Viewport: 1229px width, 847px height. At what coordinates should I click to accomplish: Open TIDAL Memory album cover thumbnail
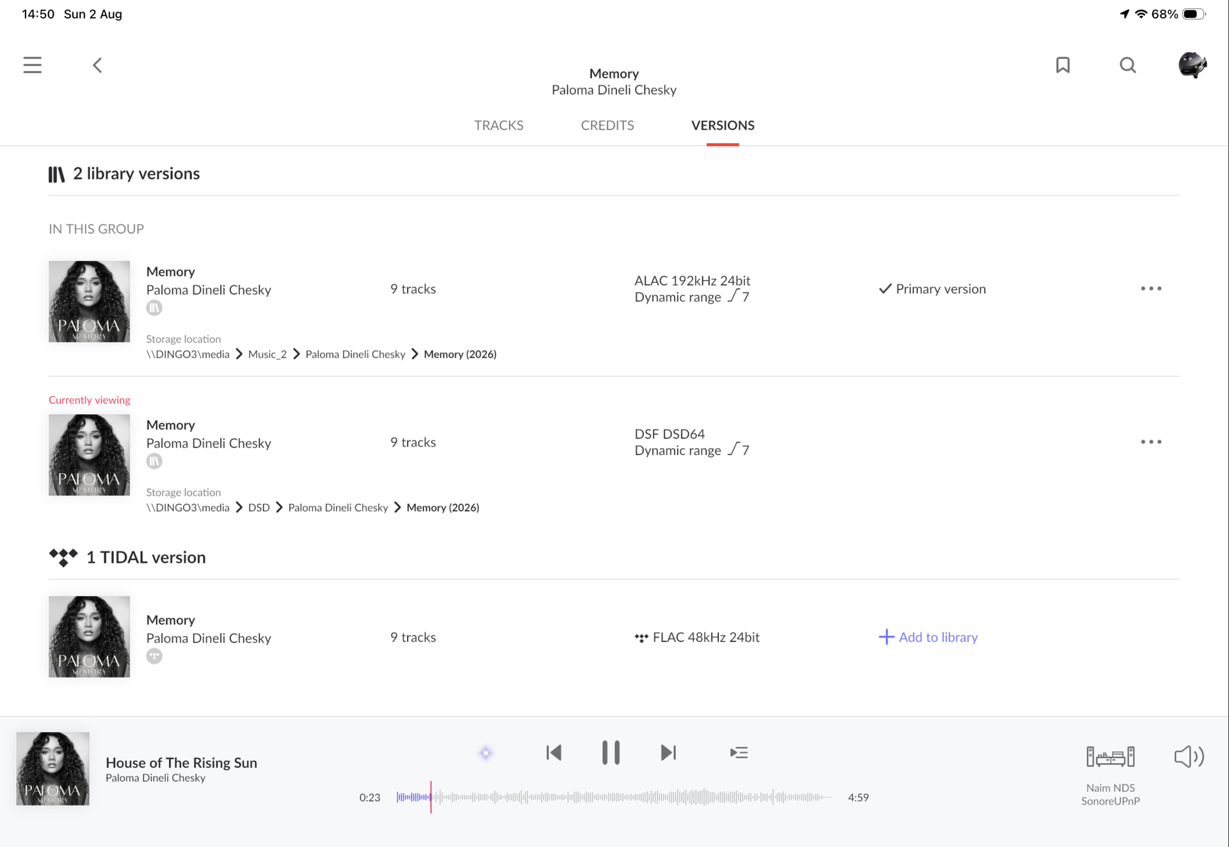pyautogui.click(x=89, y=636)
